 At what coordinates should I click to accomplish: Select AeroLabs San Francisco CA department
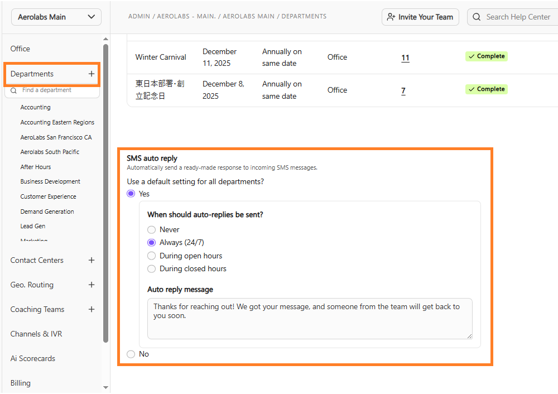coord(56,137)
